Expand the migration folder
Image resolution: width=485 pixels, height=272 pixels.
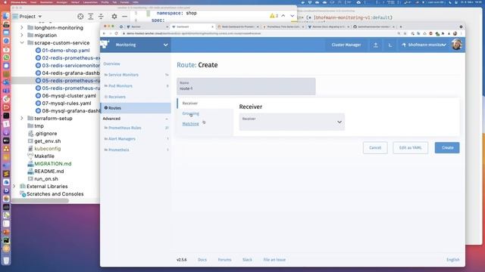click(x=22, y=36)
